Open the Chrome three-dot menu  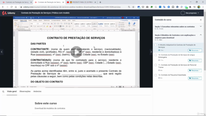(203, 7)
